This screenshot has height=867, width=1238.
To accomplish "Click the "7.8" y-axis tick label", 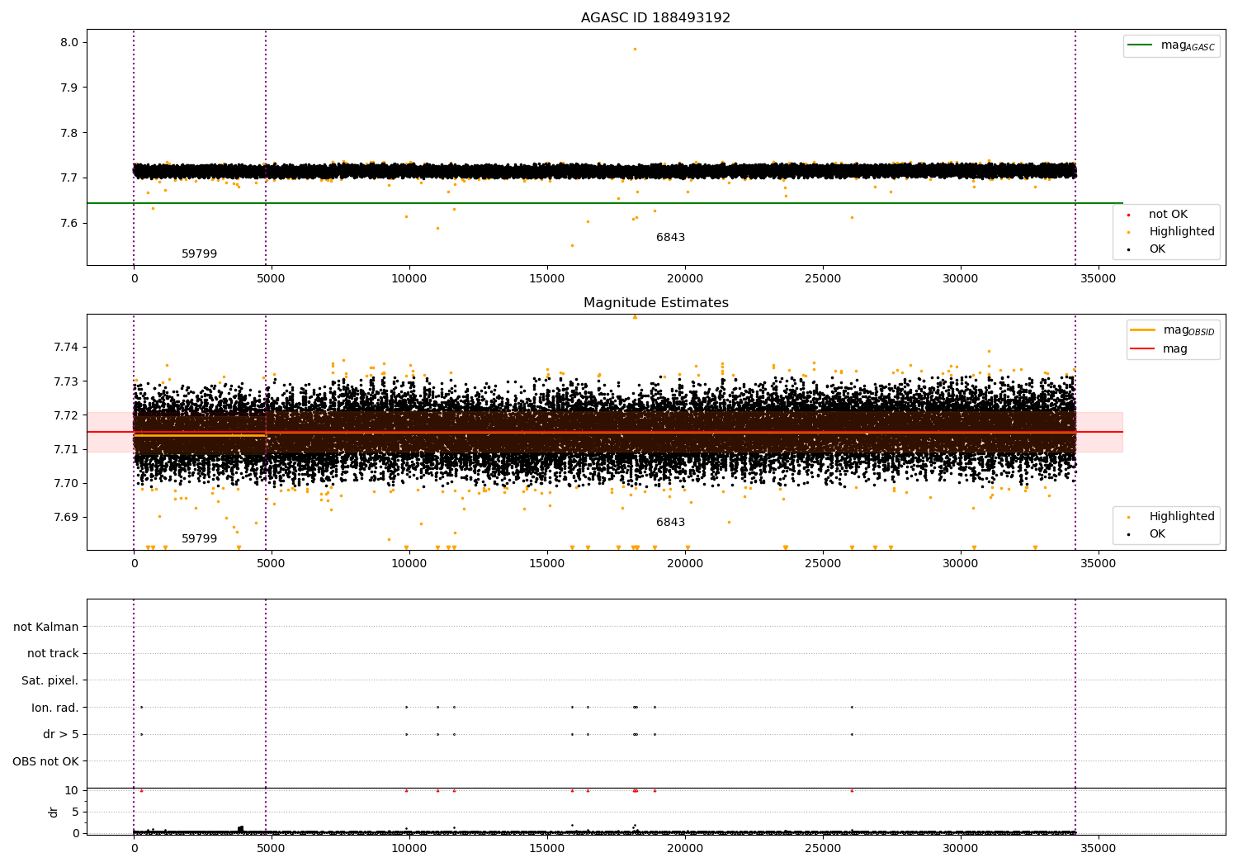I will coord(69,133).
